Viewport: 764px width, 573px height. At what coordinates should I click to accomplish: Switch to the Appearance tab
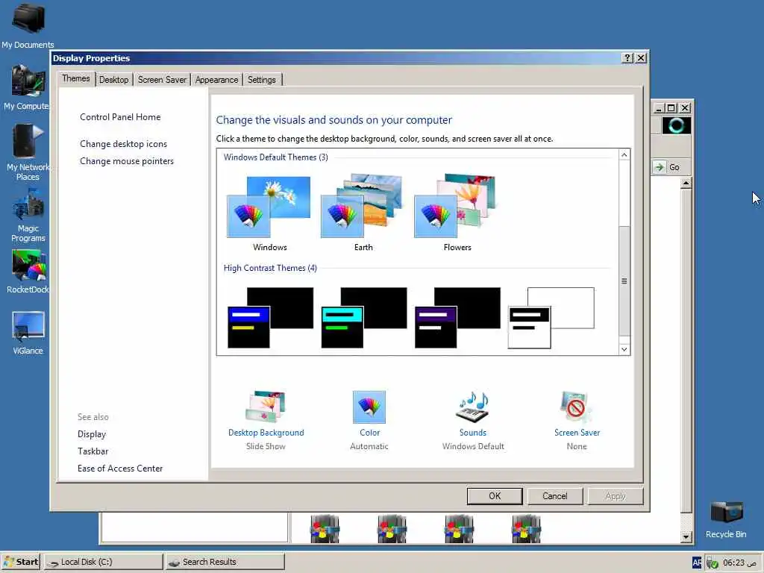[217, 80]
